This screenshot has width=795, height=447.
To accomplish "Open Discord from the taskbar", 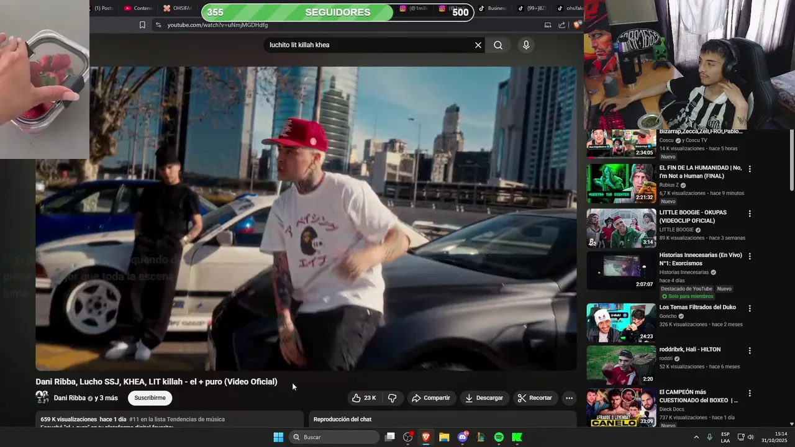I will pyautogui.click(x=463, y=437).
